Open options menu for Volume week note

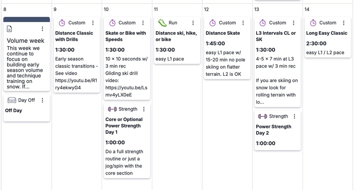click(42, 29)
